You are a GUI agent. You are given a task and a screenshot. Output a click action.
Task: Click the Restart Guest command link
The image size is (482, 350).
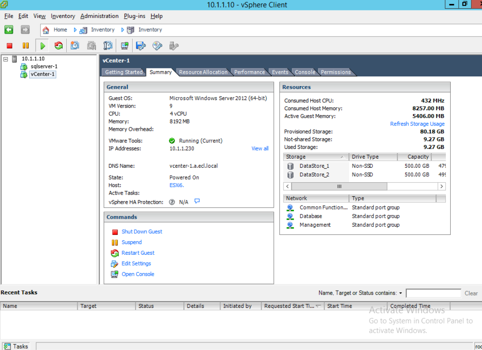[x=138, y=253]
